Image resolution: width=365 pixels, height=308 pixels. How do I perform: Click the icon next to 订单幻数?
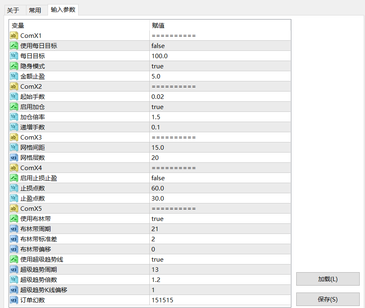14,300
